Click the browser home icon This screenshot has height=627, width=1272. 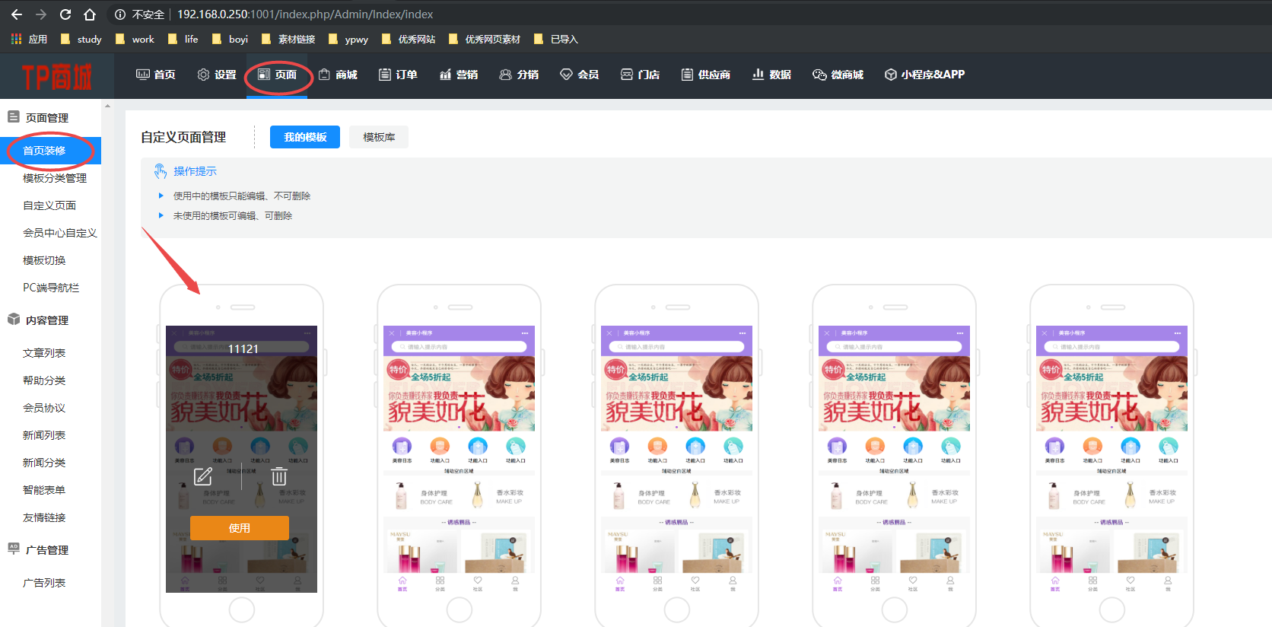coord(90,14)
